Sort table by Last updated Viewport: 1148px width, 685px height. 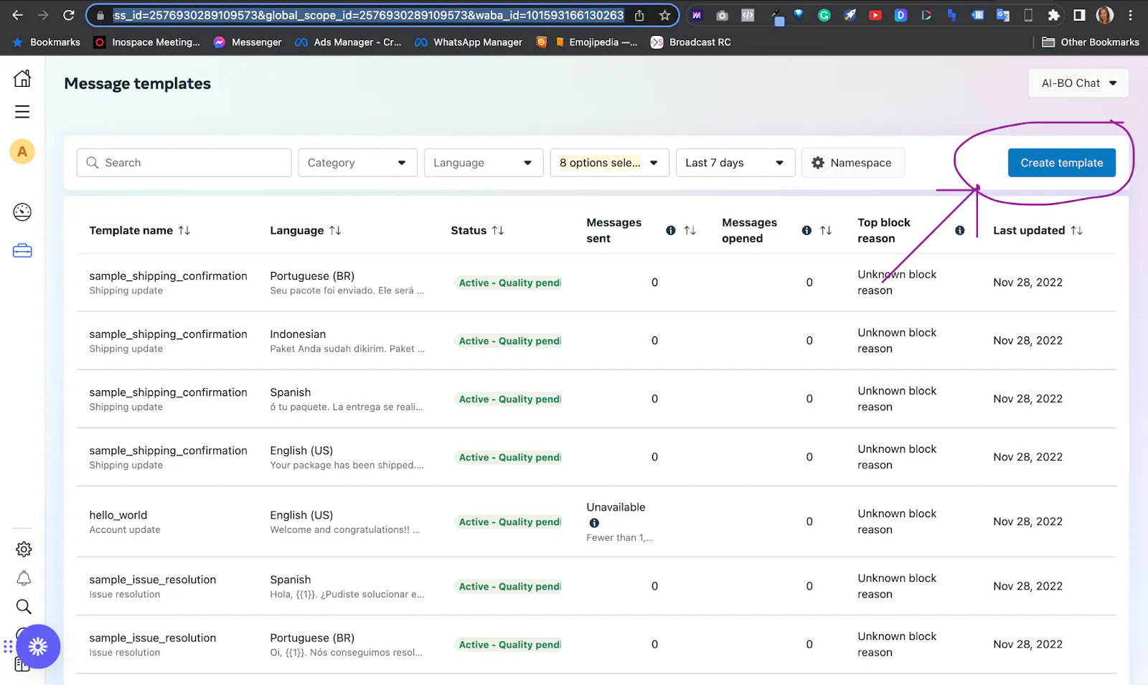coord(1076,230)
